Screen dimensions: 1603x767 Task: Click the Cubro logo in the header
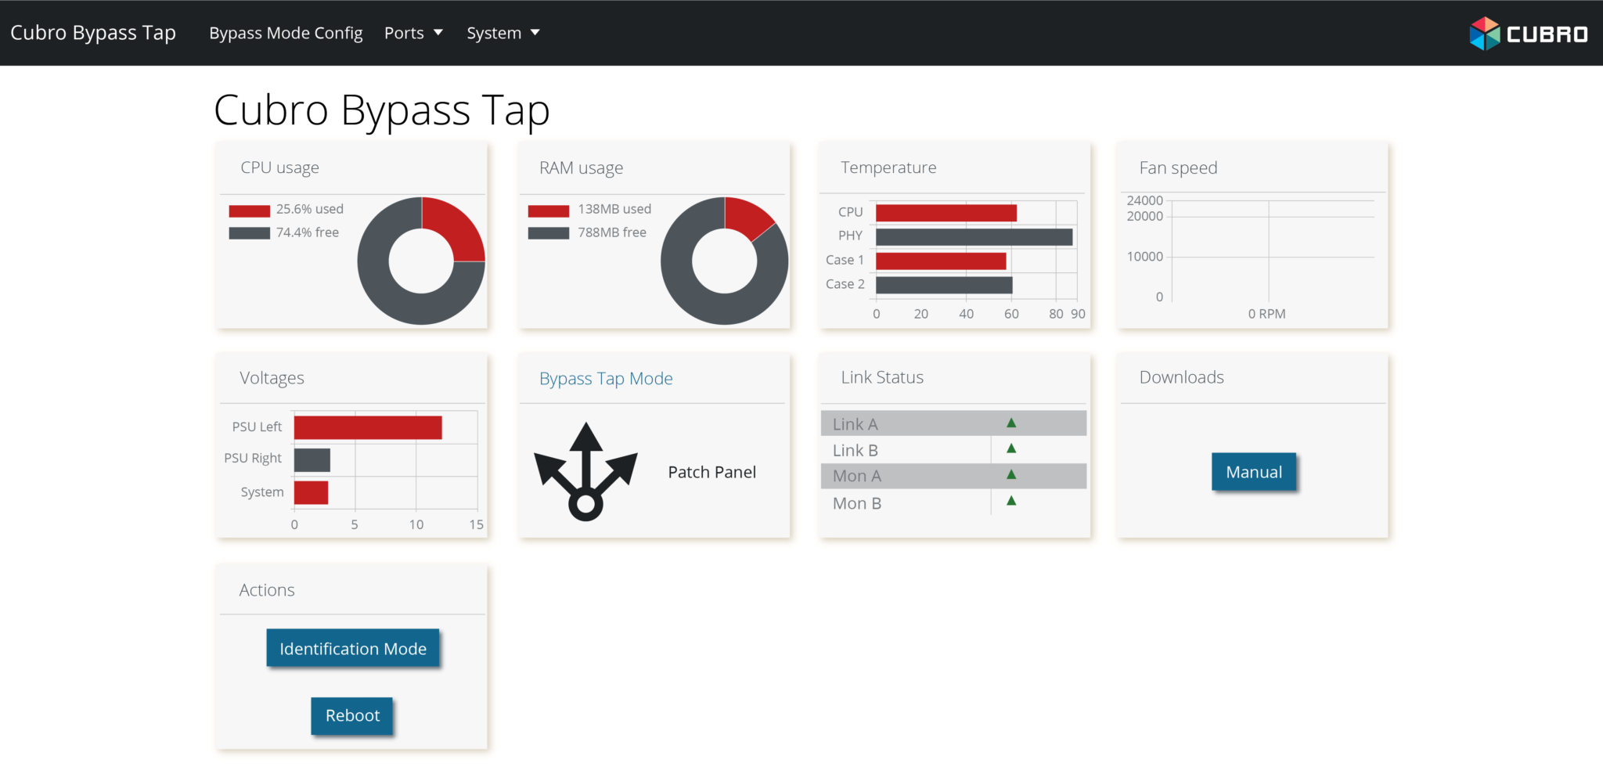1528,34
